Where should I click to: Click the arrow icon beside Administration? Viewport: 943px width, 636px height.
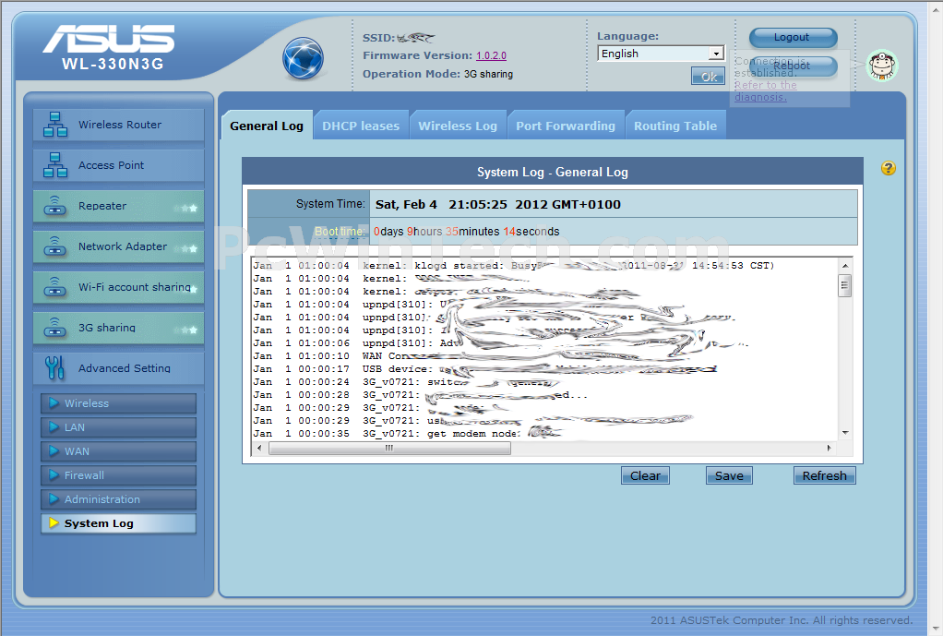tap(54, 498)
